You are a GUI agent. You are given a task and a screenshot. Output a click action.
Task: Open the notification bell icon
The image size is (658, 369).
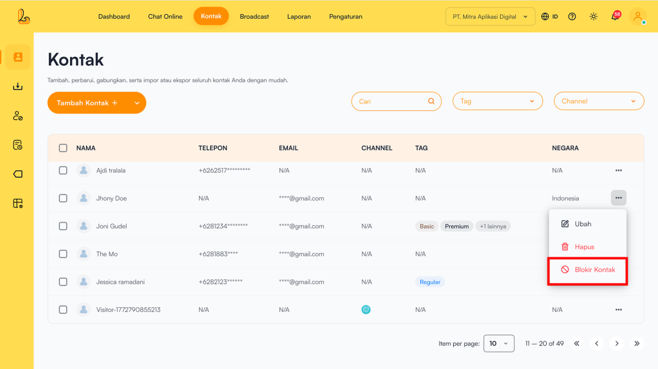(615, 16)
